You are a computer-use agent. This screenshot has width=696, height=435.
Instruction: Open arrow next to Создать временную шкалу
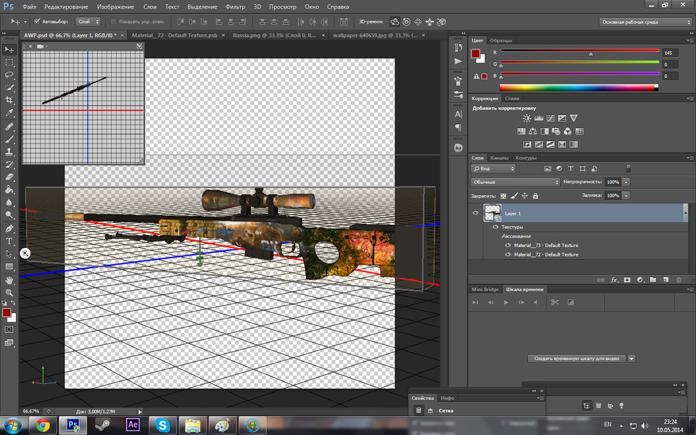point(631,359)
